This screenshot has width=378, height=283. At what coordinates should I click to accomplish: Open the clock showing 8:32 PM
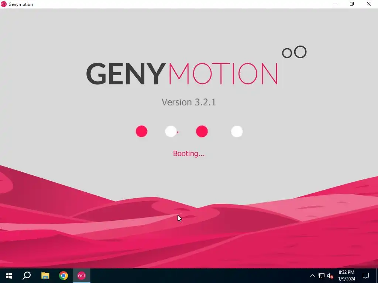(346, 276)
